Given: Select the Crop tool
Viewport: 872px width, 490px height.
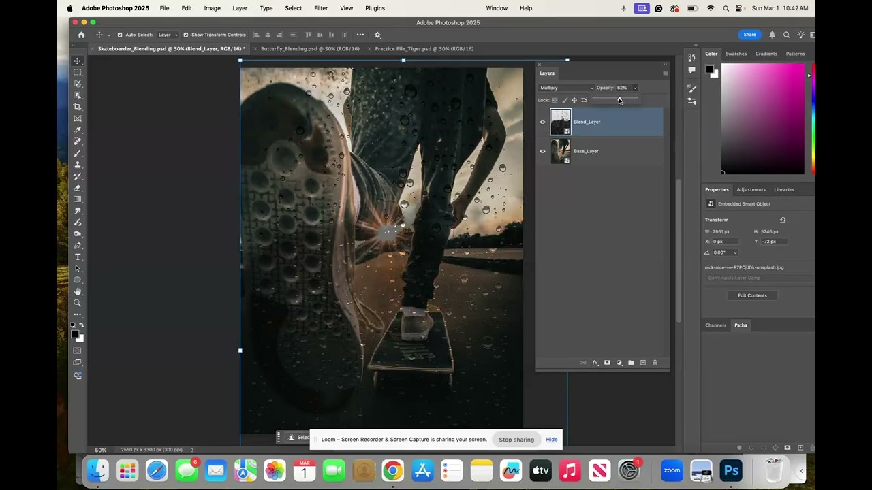Looking at the screenshot, I should click(x=77, y=107).
